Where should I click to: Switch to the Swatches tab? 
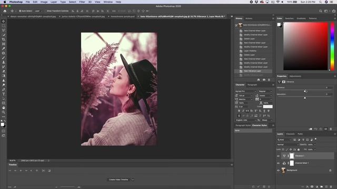point(289,18)
